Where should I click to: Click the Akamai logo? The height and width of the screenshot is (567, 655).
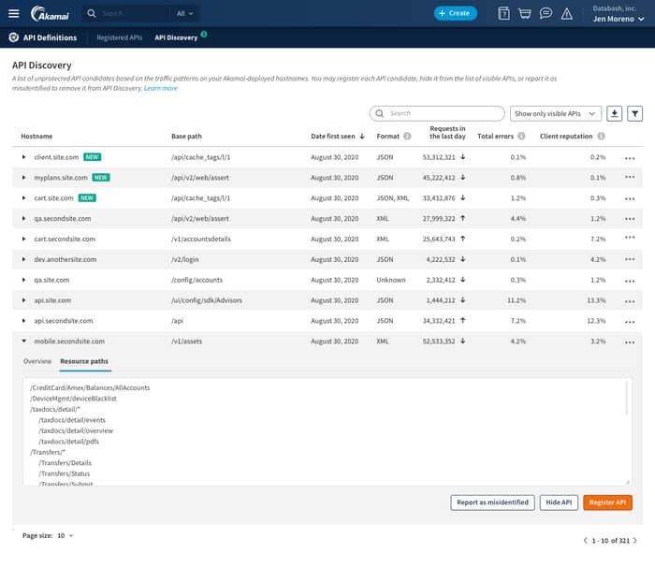pyautogui.click(x=47, y=13)
